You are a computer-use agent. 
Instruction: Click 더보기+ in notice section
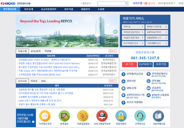(x=113, y=81)
